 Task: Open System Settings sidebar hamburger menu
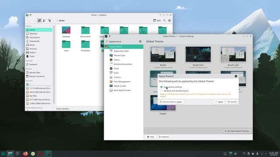[140, 41]
